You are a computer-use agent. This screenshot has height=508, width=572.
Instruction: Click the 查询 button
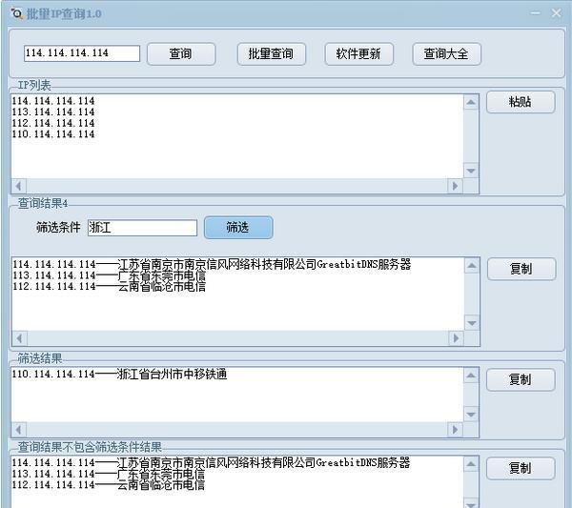[x=181, y=54]
